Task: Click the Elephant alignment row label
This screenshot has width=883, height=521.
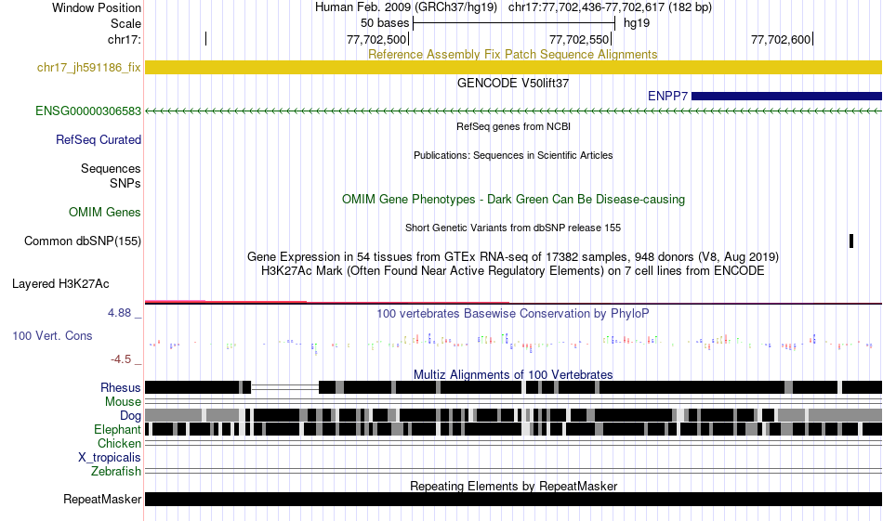Action: coord(117,430)
